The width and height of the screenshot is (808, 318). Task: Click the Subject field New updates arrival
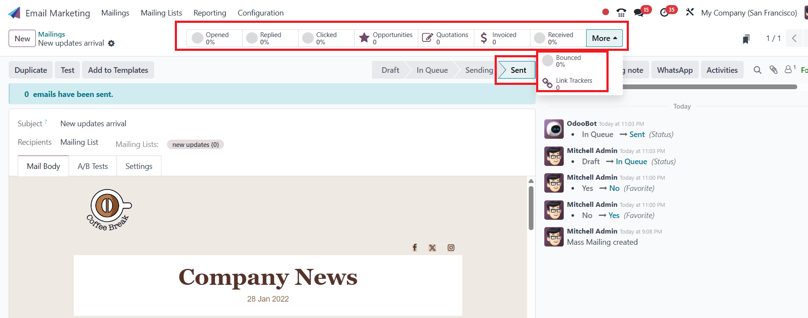[93, 124]
